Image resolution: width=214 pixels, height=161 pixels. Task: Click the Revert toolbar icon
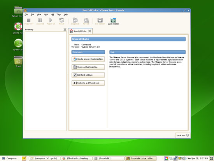86,20
